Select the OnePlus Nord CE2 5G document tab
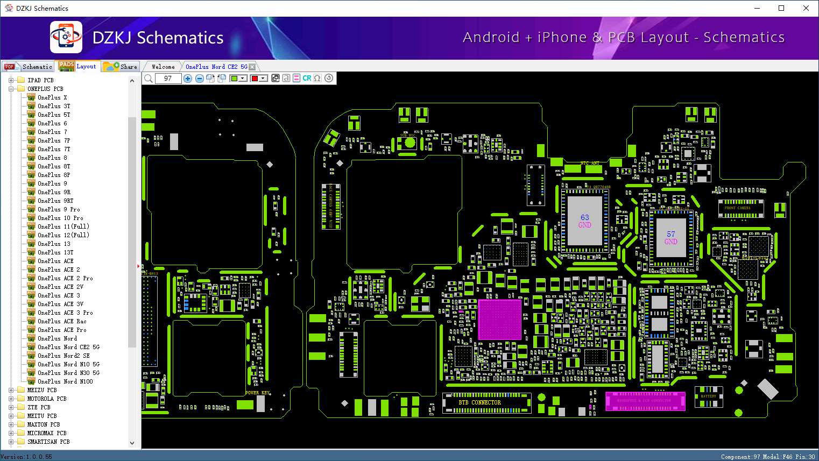Viewport: 819px width, 461px height. [x=216, y=67]
